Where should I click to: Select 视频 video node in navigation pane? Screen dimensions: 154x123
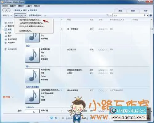coord(8,33)
